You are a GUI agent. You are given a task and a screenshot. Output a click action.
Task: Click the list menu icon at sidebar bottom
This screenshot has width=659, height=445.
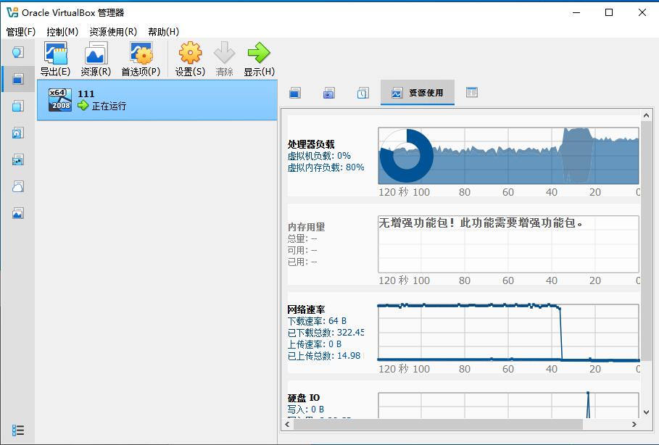coord(17,431)
